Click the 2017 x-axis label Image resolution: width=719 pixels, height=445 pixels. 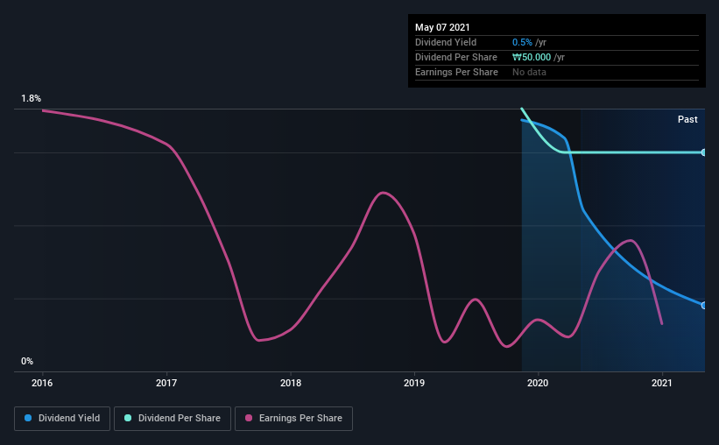(x=166, y=383)
